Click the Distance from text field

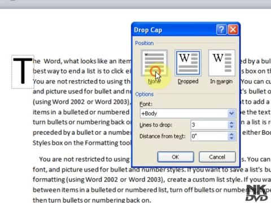point(209,136)
